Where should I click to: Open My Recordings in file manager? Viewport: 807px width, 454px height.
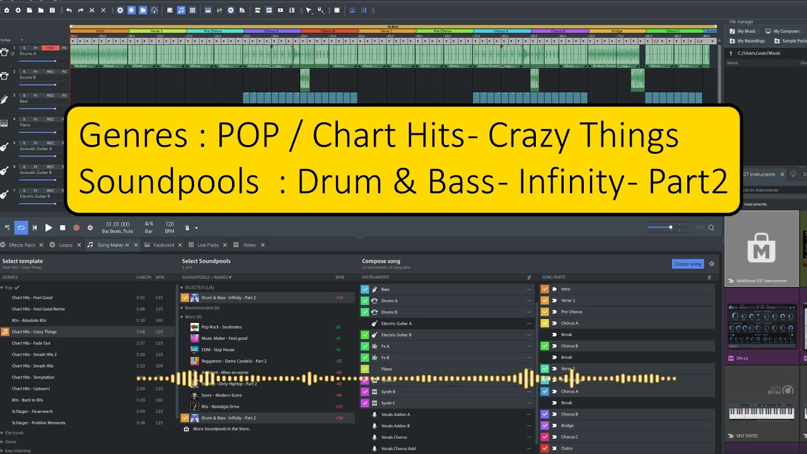pos(746,41)
